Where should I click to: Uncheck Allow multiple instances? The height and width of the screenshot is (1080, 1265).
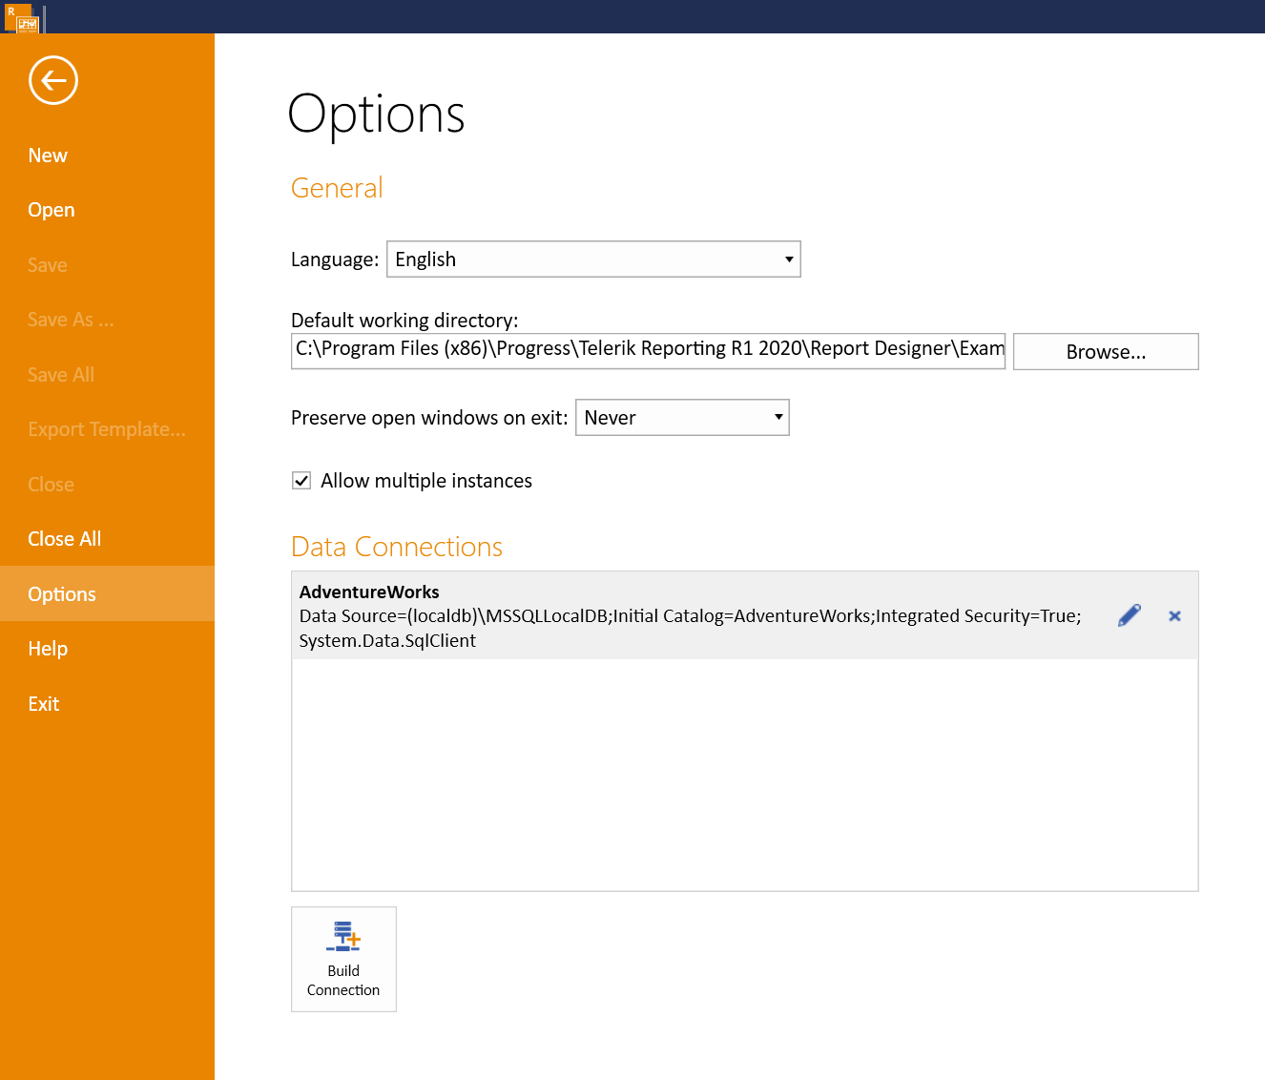(301, 480)
